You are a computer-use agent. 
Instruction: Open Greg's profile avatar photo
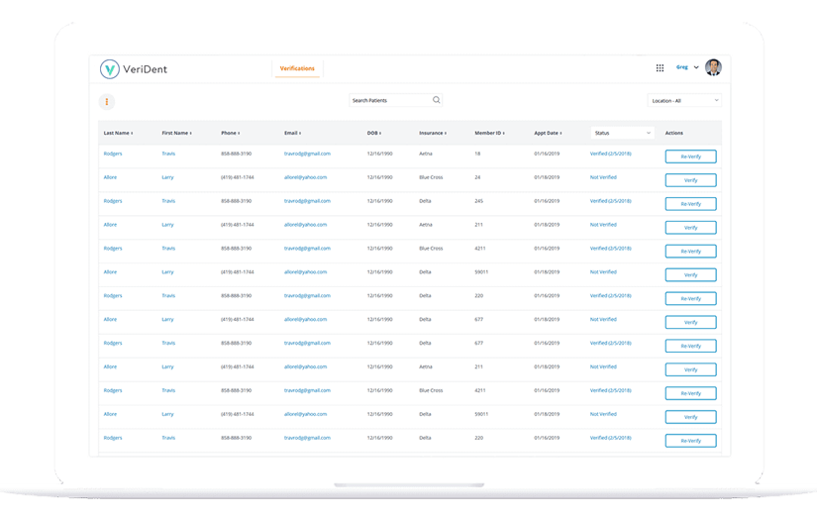[x=713, y=67]
